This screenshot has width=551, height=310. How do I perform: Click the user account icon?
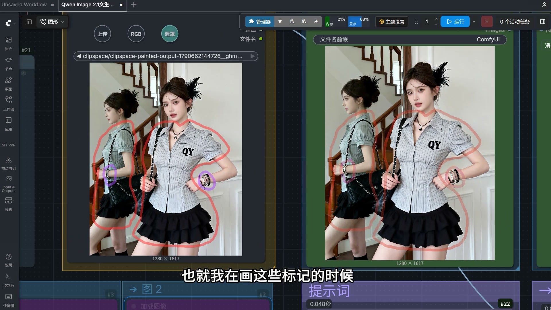point(544,5)
